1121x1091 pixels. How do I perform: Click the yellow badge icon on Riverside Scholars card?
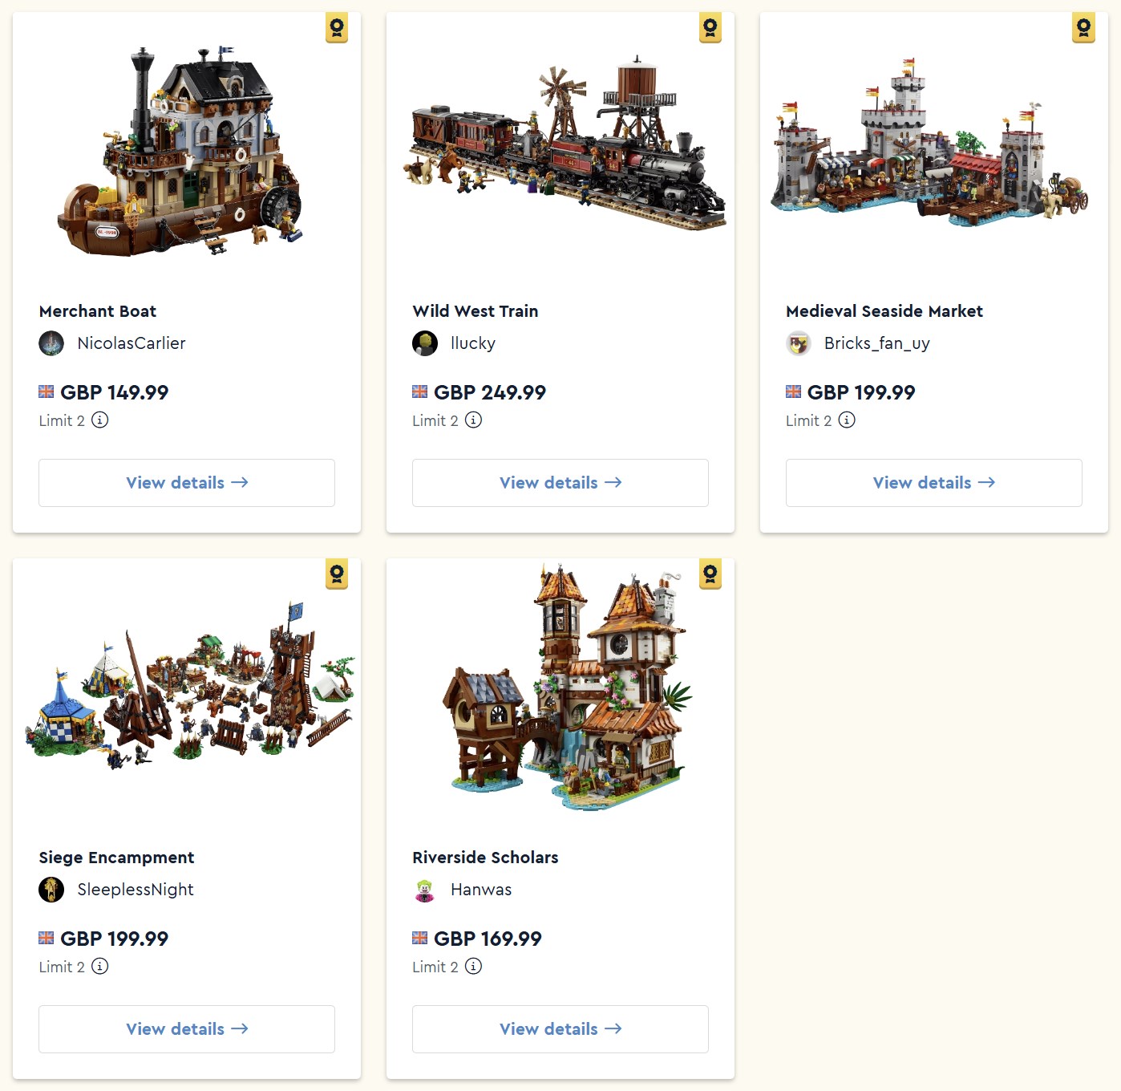pyautogui.click(x=710, y=574)
